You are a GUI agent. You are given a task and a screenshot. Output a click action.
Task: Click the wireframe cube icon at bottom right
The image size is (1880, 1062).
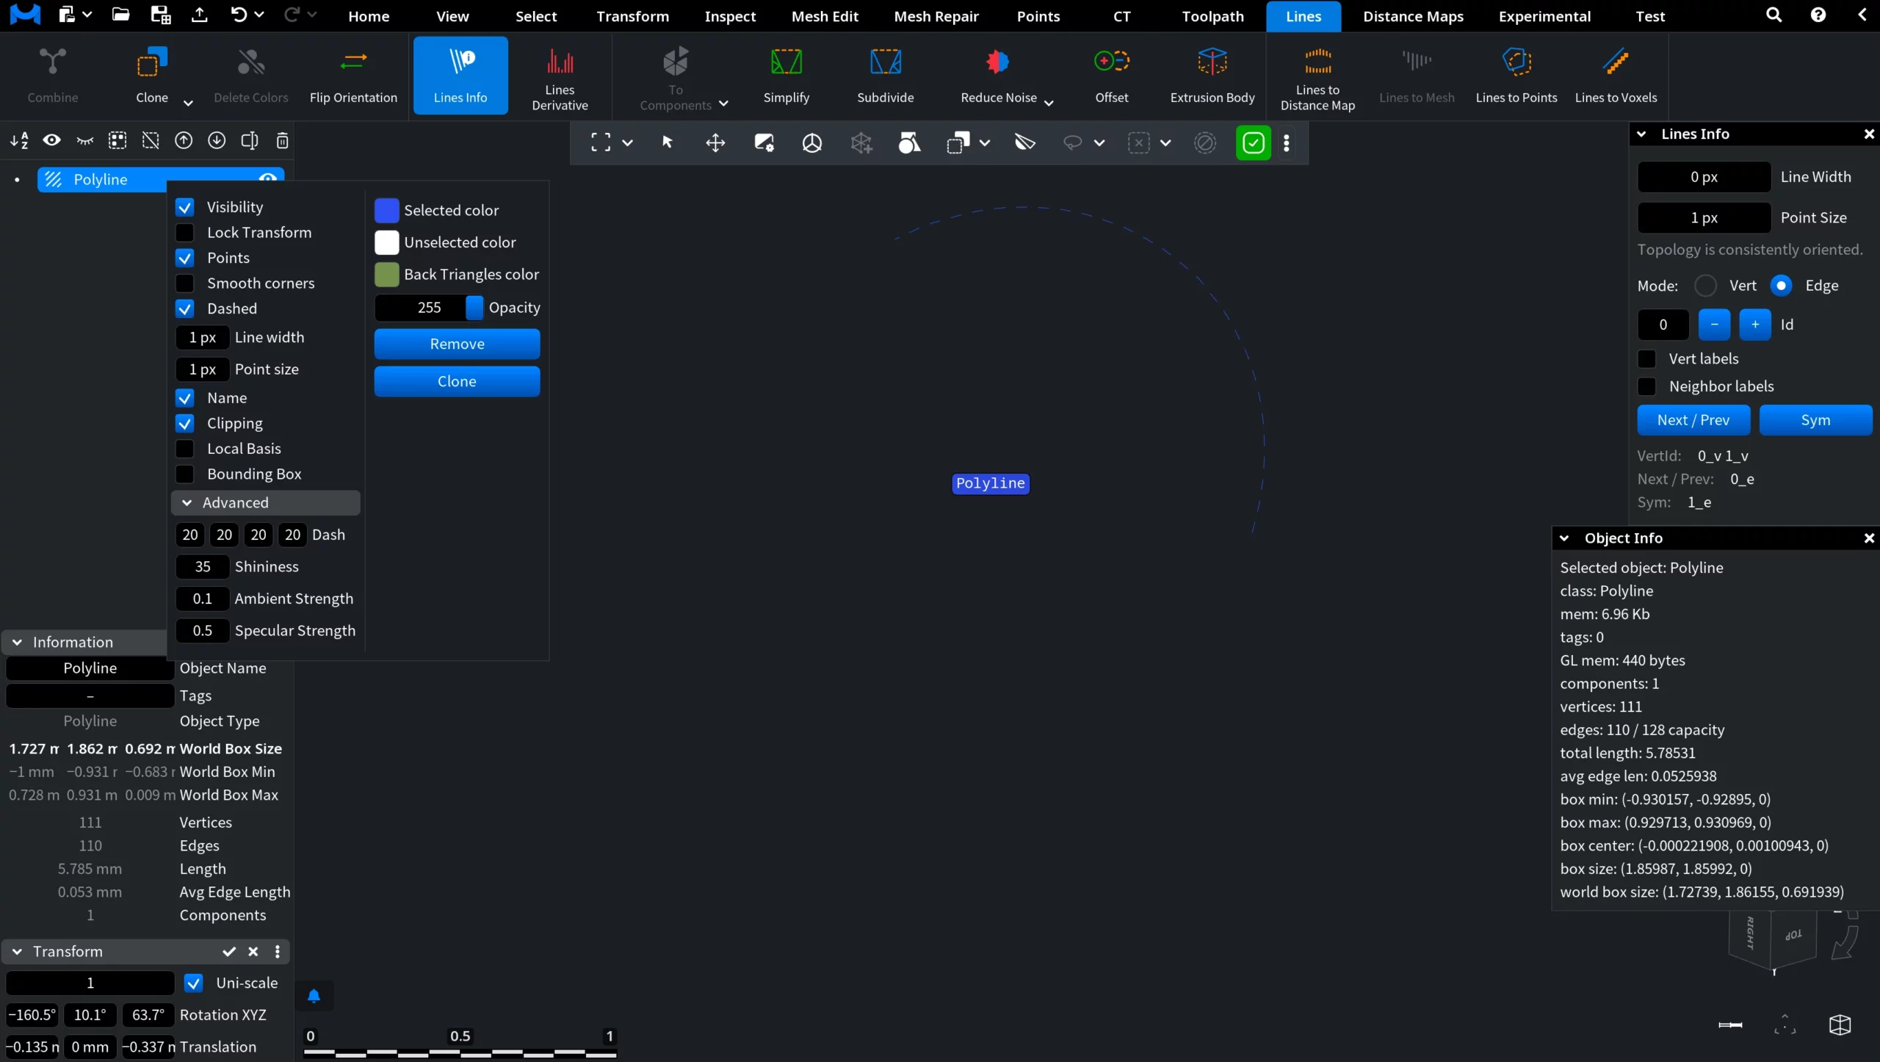tap(1840, 1025)
